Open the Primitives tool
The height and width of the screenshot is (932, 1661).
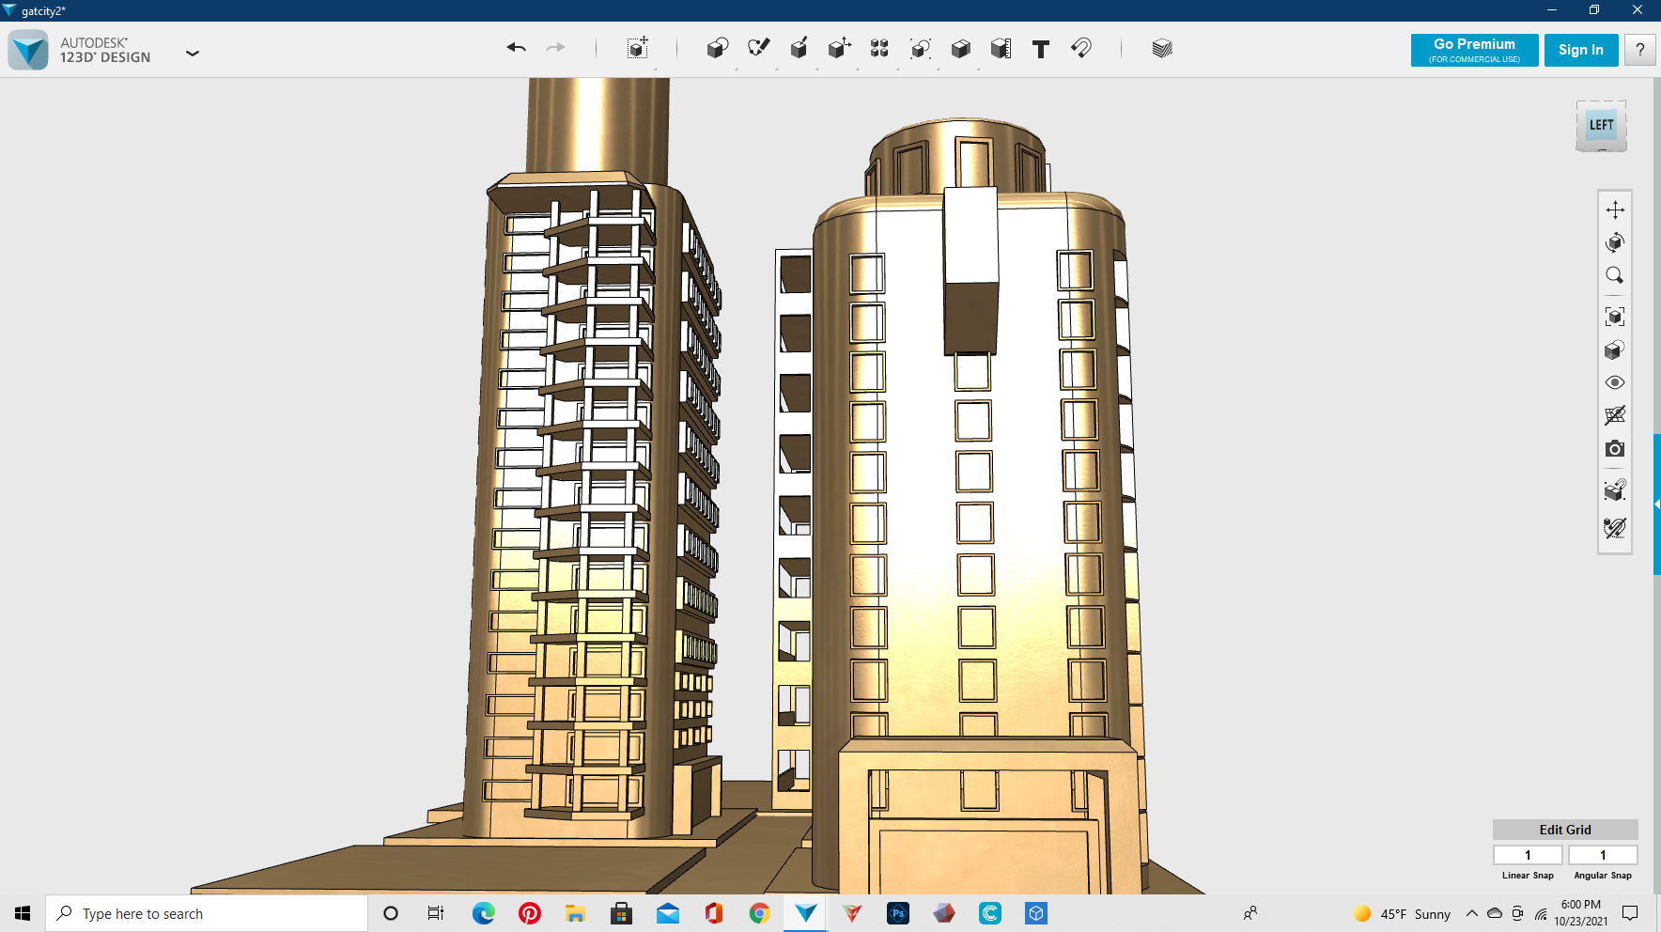point(717,49)
